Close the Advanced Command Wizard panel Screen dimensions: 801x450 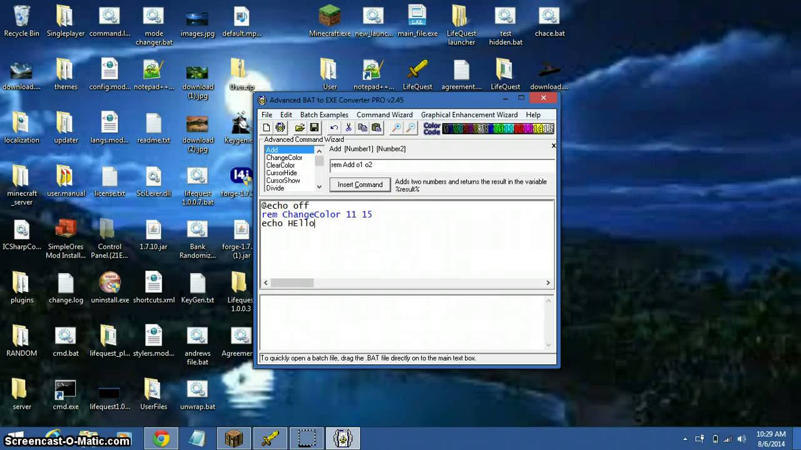pyautogui.click(x=553, y=146)
